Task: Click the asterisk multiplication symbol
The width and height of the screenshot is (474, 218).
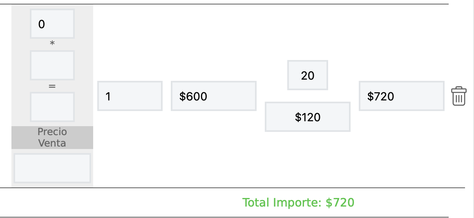Action: (52, 44)
